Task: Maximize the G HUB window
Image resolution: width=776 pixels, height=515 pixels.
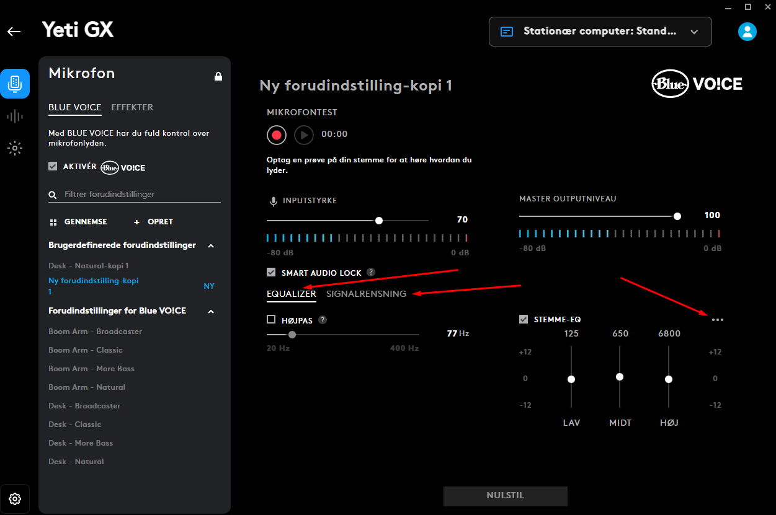Action: pyautogui.click(x=748, y=7)
